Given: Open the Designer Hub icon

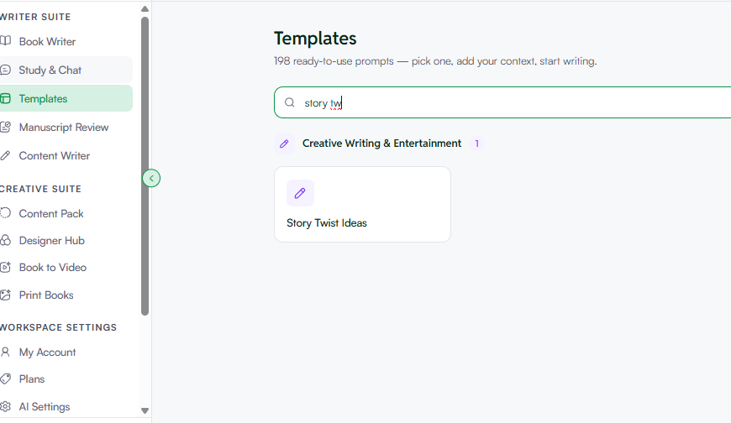Looking at the screenshot, I should point(5,240).
